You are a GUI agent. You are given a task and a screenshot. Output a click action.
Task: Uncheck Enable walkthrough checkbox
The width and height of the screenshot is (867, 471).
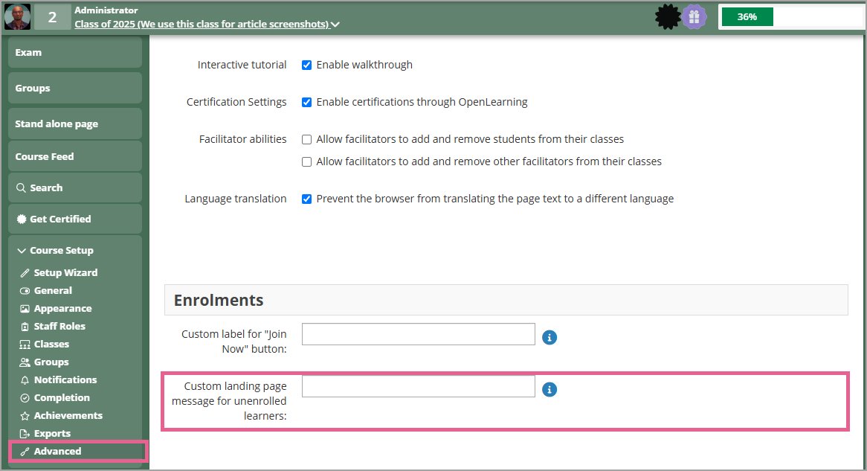coord(306,65)
